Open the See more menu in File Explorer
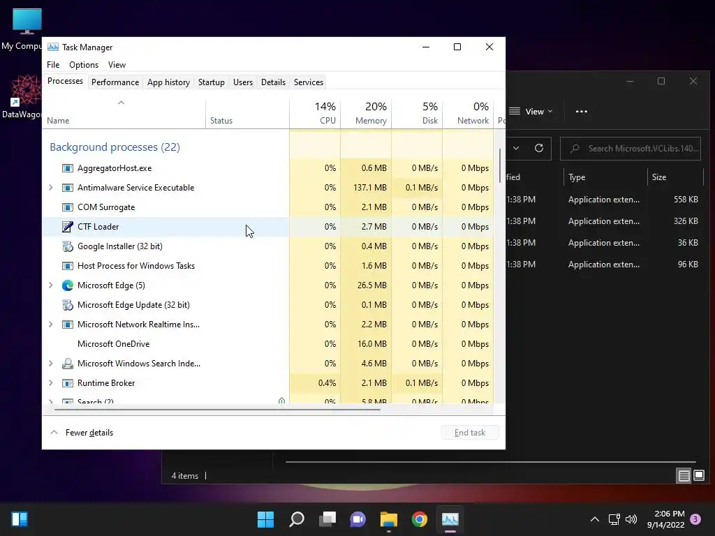 point(582,111)
